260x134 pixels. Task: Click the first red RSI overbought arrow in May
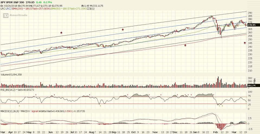click(36, 95)
